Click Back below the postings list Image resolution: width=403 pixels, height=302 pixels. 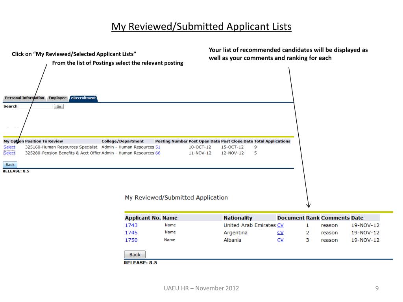(x=10, y=165)
